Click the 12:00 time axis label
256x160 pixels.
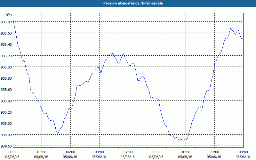128,152
